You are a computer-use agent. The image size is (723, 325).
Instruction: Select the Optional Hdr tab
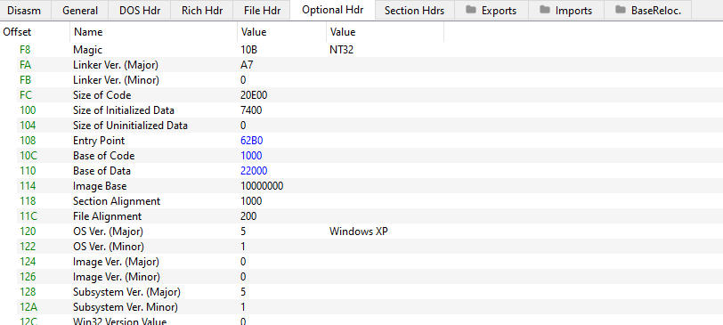click(x=333, y=10)
